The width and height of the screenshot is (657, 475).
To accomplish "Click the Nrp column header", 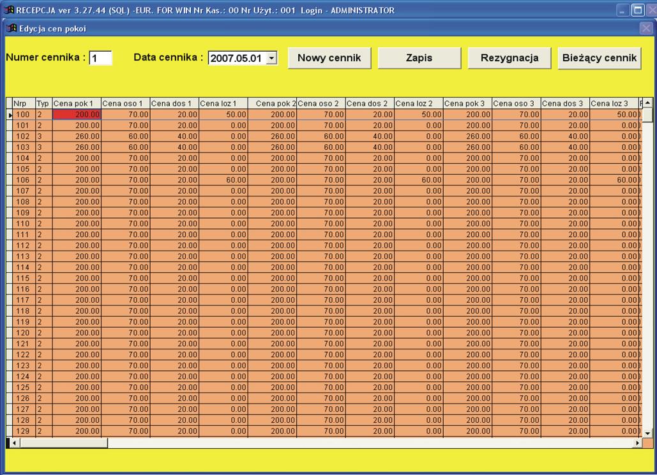I will click(x=24, y=103).
